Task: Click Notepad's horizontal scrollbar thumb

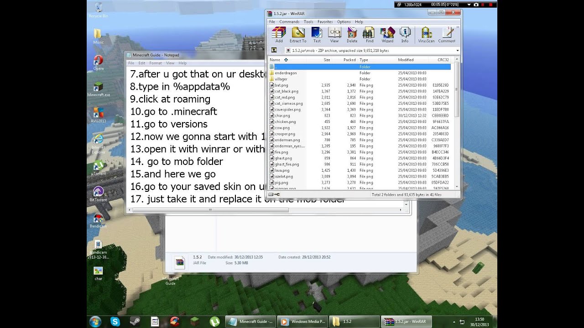Action: point(210,210)
